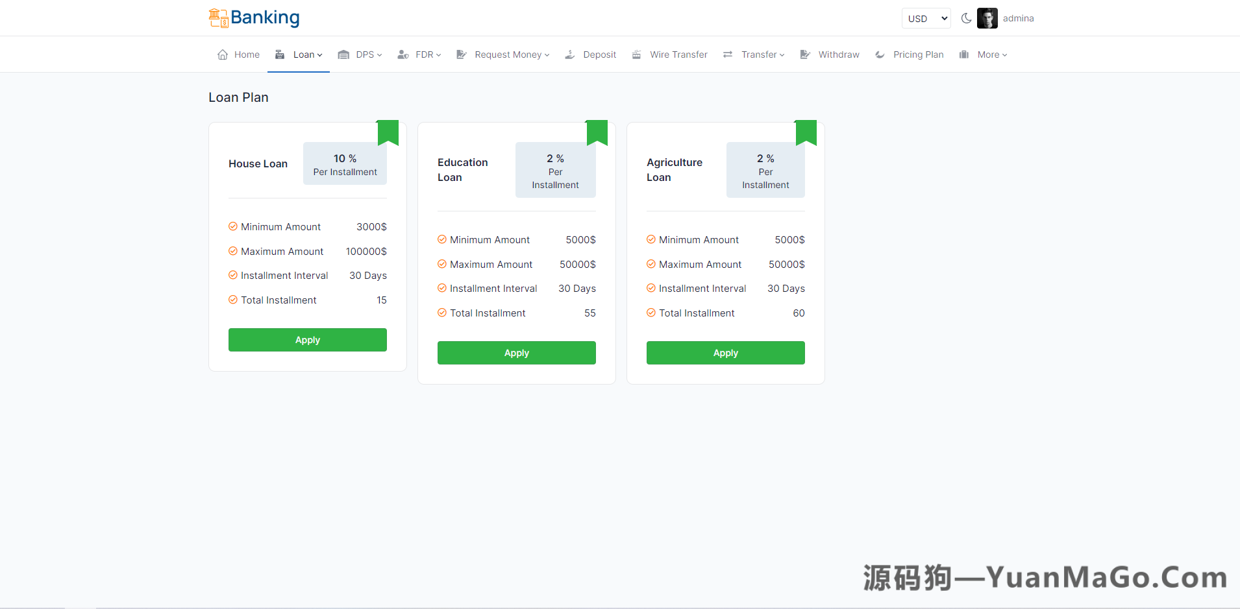Click the check icon beside Minimum Amount on Education Loan

pos(442,239)
